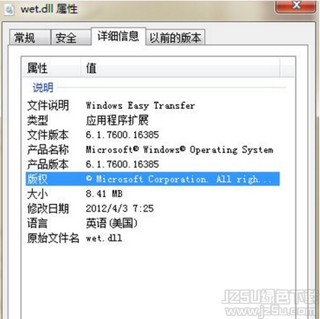Screen dimensions: 320x319
Task: Click the Windows Easy Transfer value text
Action: (x=141, y=106)
